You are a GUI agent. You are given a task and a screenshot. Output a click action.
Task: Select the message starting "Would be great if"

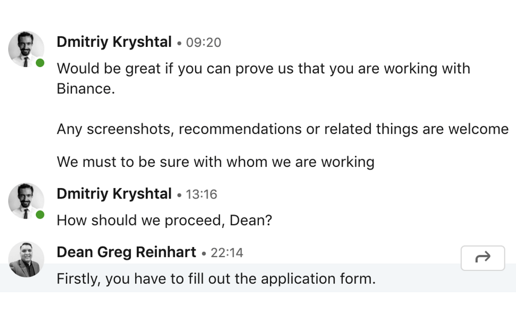tap(264, 79)
